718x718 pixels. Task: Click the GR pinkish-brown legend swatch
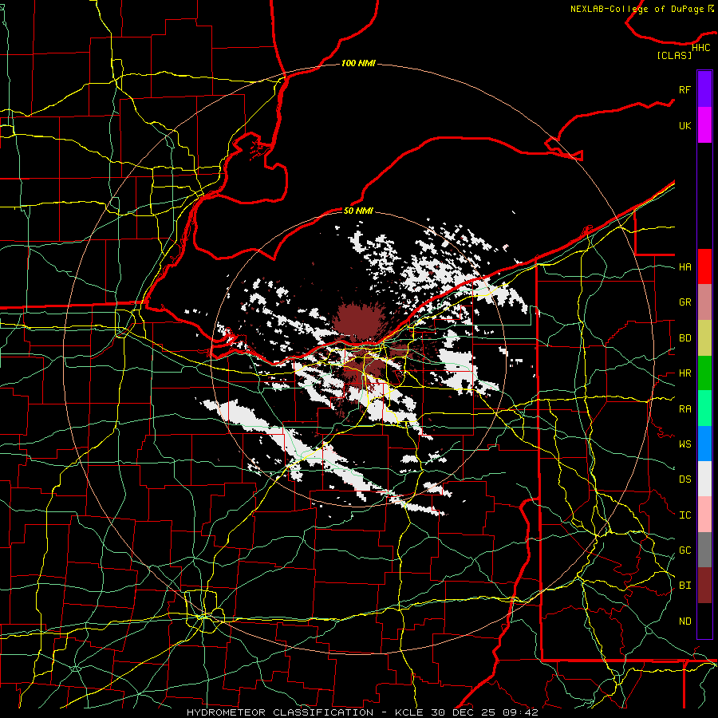704,302
